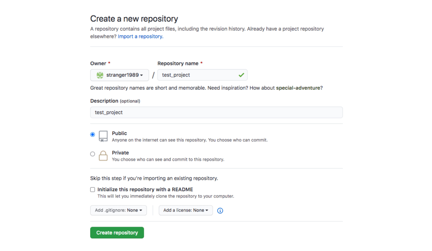The image size is (432, 251).
Task: Click the Description (optional) label
Action: point(115,101)
